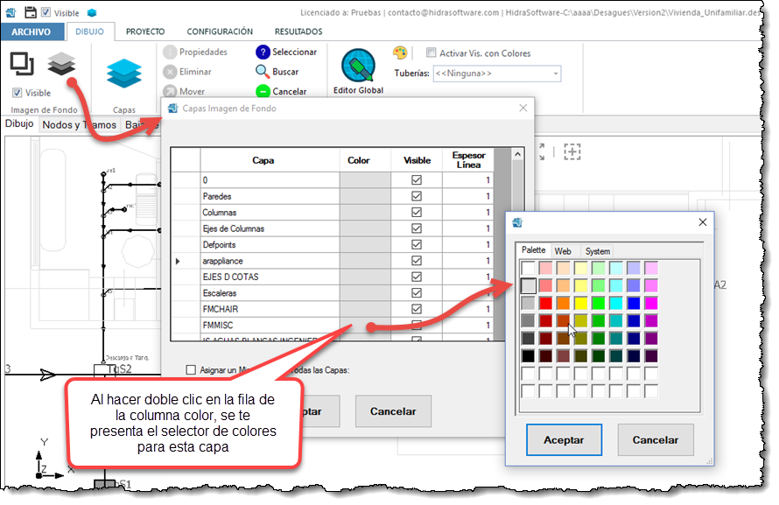
Task: Uncheck Visible for the Paredes layer
Action: pos(417,196)
